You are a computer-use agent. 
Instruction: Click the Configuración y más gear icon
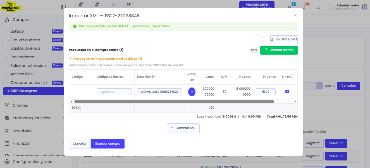(x=7, y=162)
